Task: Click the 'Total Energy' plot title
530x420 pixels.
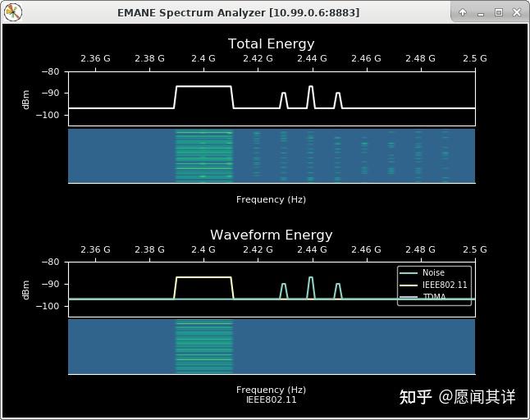Action: [x=271, y=43]
